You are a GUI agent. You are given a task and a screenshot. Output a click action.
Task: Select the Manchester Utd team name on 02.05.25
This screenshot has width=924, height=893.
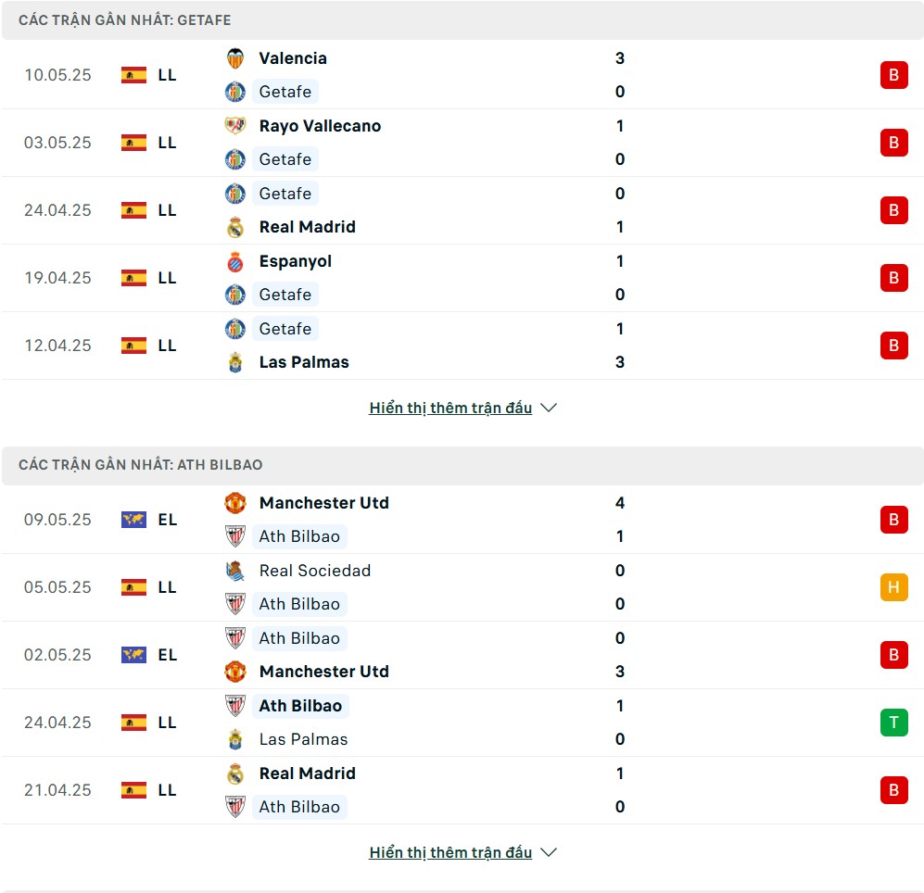tap(324, 672)
